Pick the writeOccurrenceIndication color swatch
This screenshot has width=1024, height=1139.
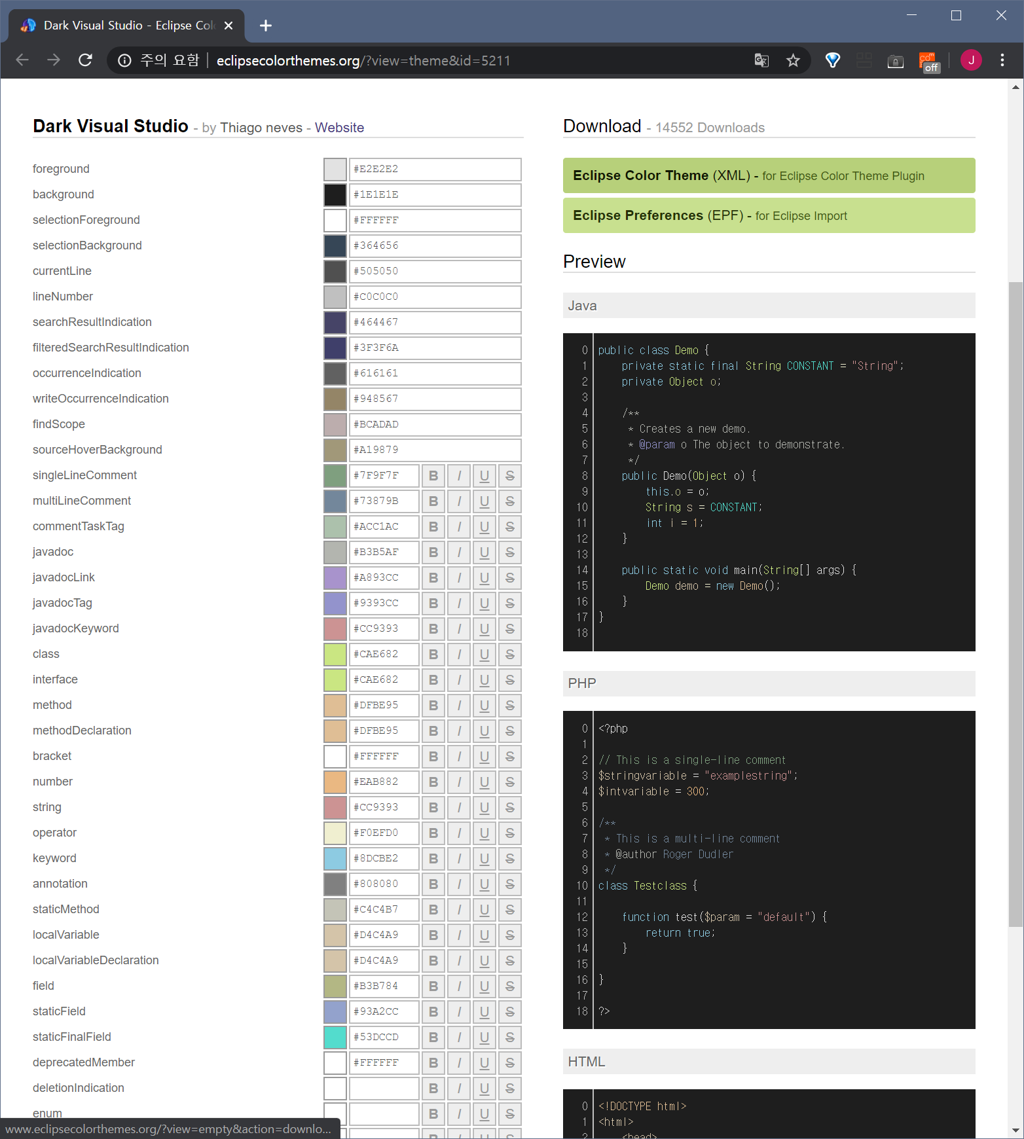[x=335, y=399]
